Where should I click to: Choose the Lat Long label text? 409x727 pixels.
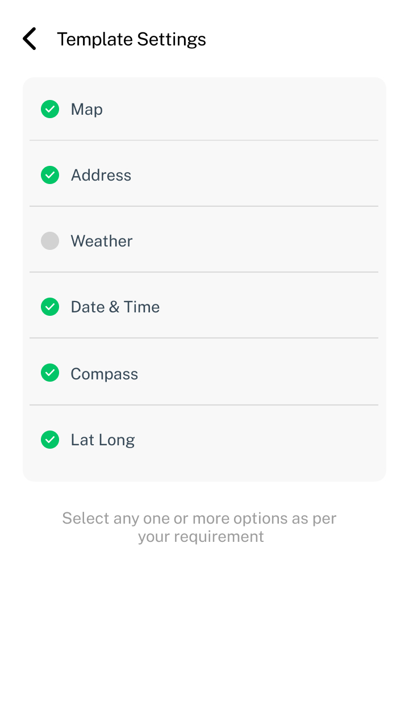[x=102, y=440]
